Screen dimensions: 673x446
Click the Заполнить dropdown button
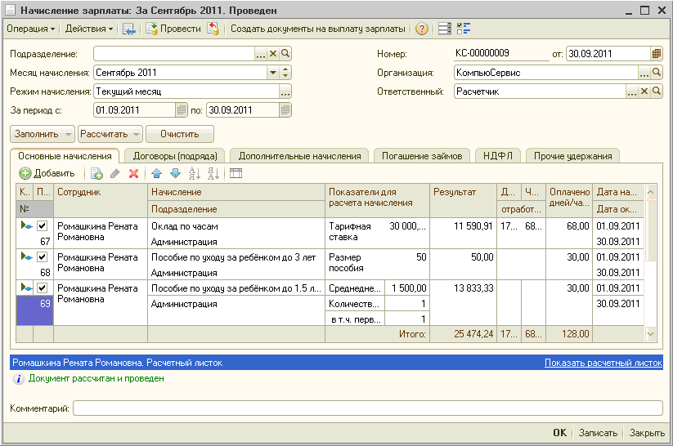[43, 134]
